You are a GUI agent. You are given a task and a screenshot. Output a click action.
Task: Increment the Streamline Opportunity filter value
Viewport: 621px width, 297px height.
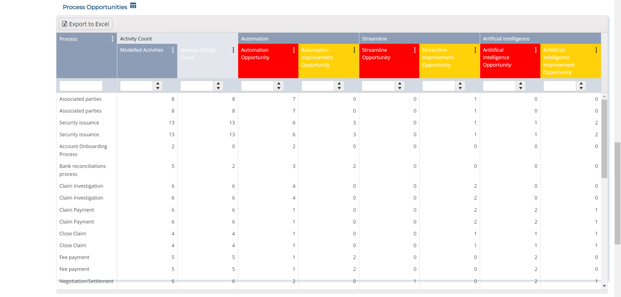point(400,84)
